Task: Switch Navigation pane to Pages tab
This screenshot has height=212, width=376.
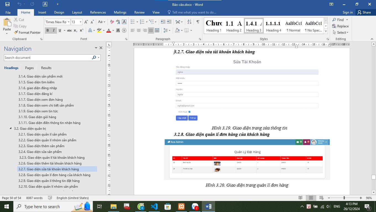Action: [x=29, y=68]
